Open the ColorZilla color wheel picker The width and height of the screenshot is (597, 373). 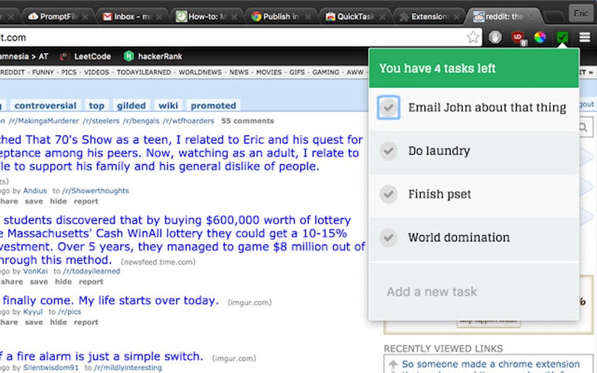540,36
